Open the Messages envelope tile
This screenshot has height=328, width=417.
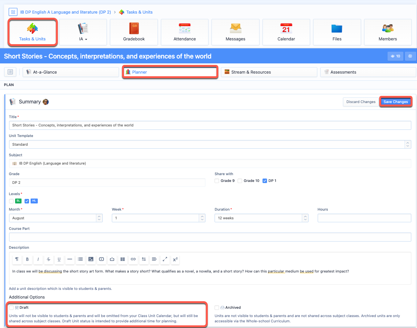[235, 32]
